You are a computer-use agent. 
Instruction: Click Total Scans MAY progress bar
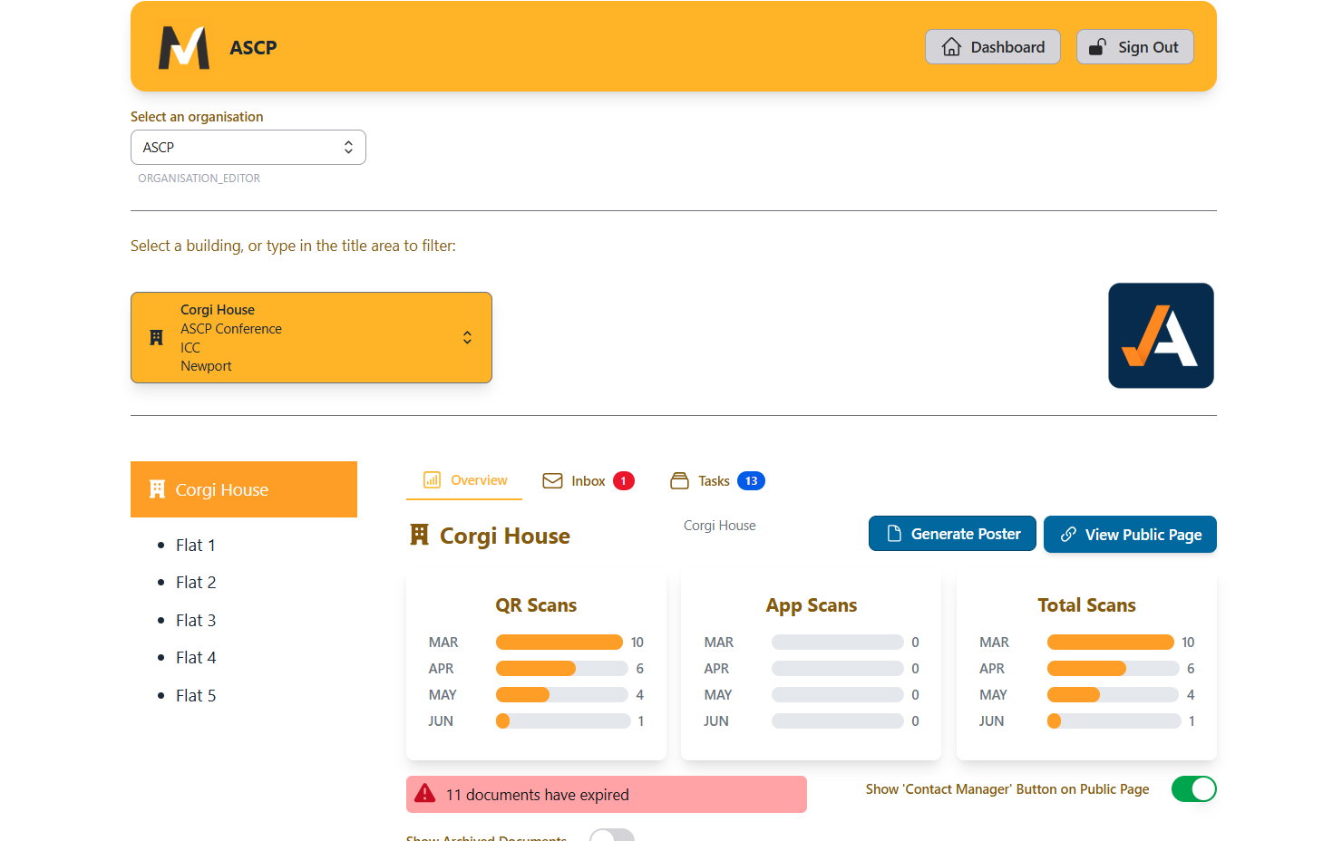click(1113, 694)
